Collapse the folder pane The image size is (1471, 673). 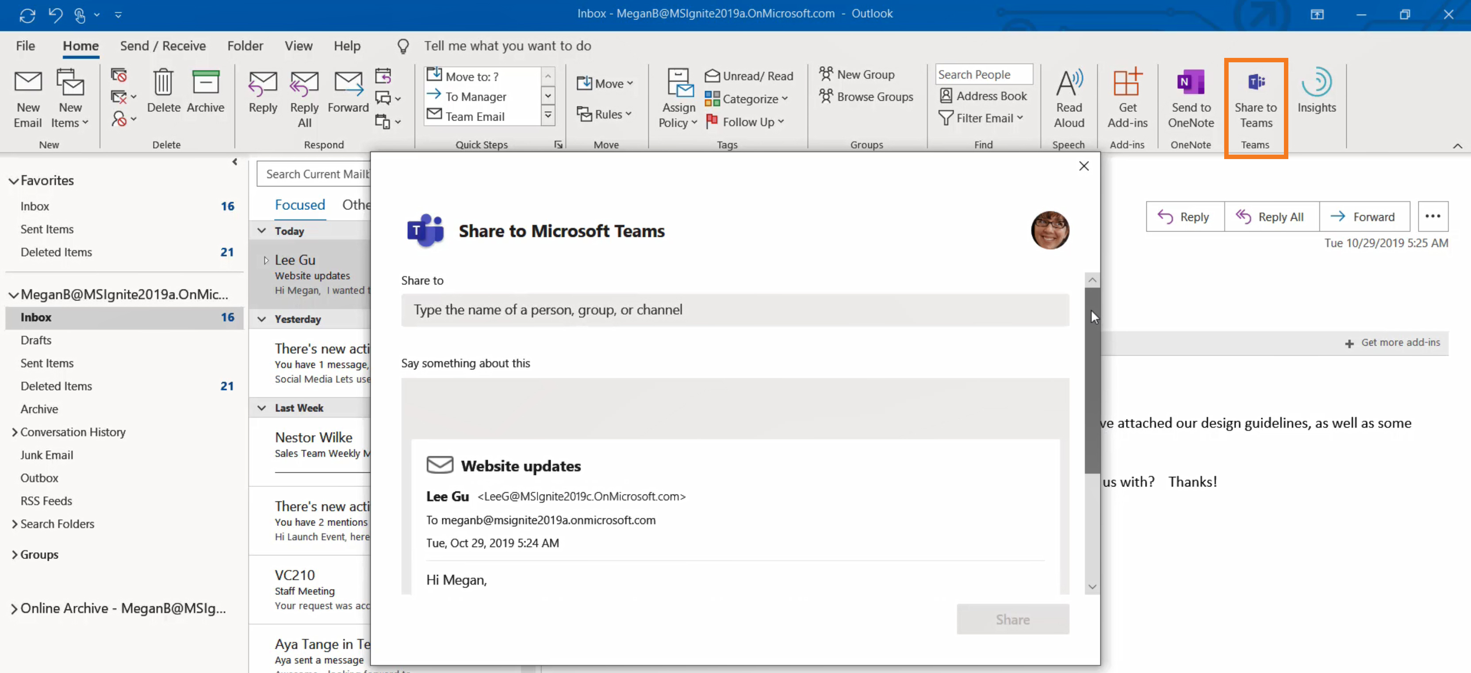pos(234,162)
